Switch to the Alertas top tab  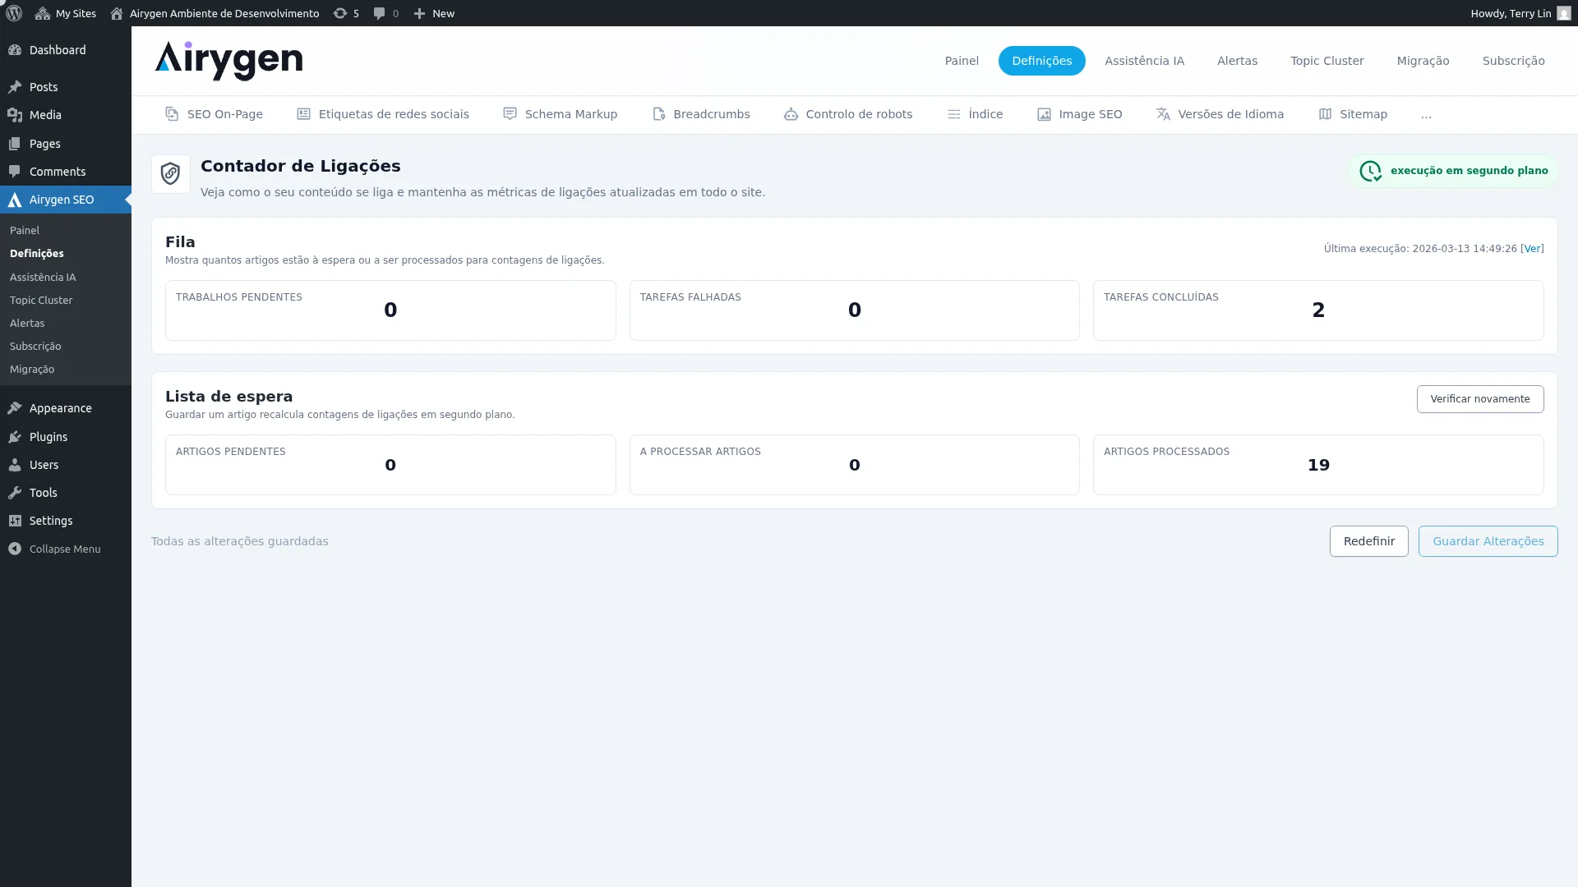[x=1237, y=61]
